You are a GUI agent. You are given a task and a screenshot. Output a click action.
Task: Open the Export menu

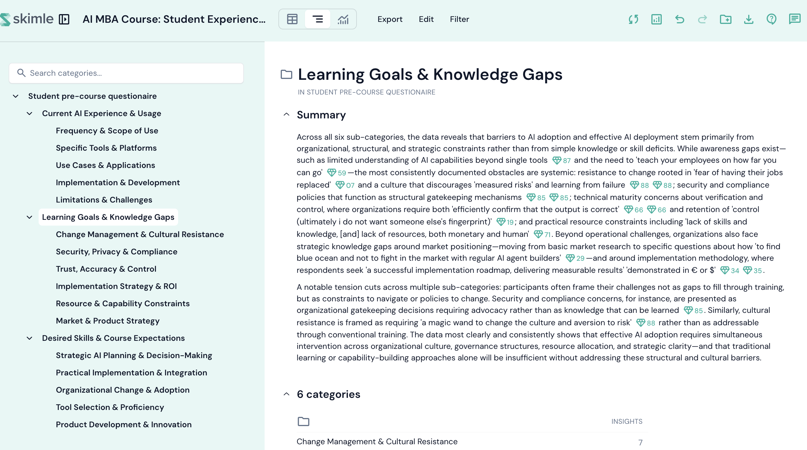point(390,19)
